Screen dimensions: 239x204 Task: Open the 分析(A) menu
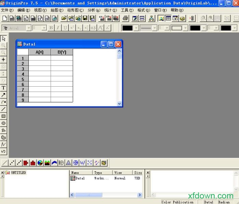tap(94, 10)
